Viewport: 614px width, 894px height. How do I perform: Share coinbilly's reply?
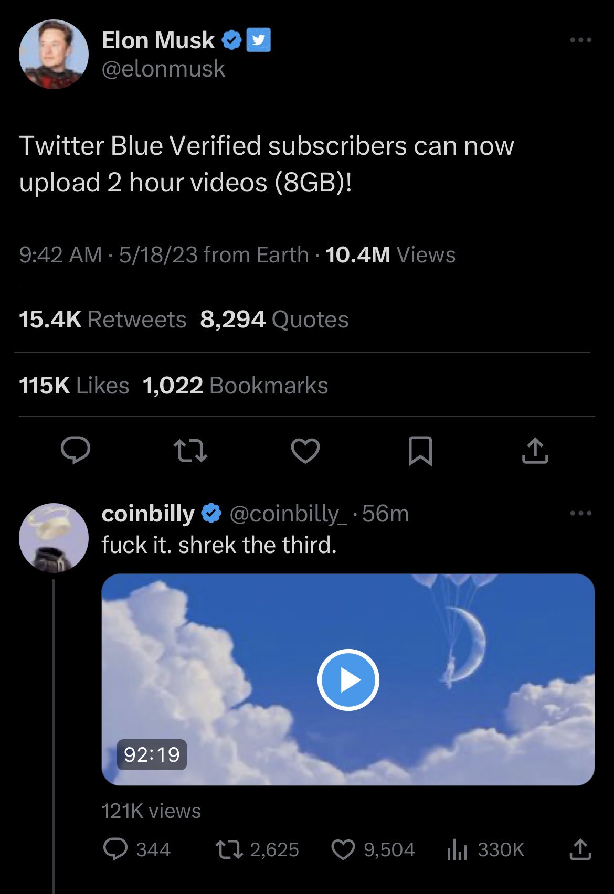[580, 849]
